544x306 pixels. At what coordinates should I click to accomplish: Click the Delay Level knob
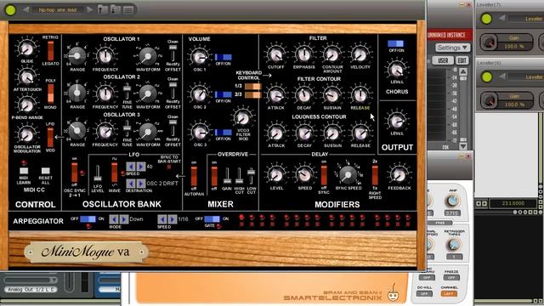[276, 175]
